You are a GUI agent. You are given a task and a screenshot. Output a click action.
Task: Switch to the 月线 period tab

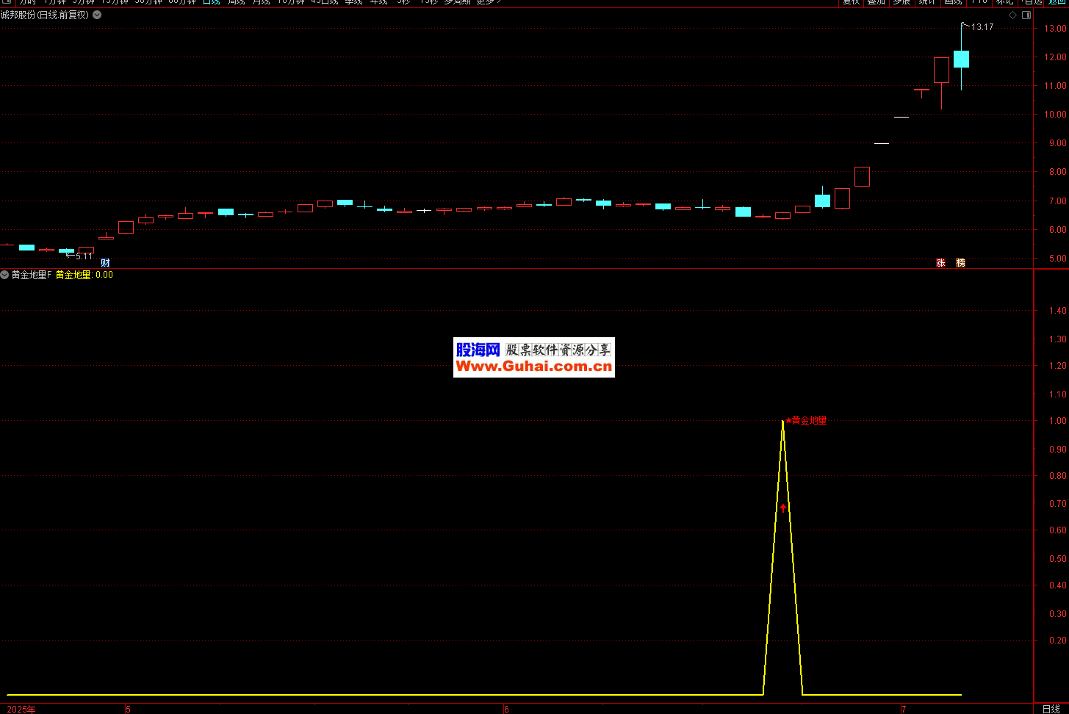(x=261, y=2)
